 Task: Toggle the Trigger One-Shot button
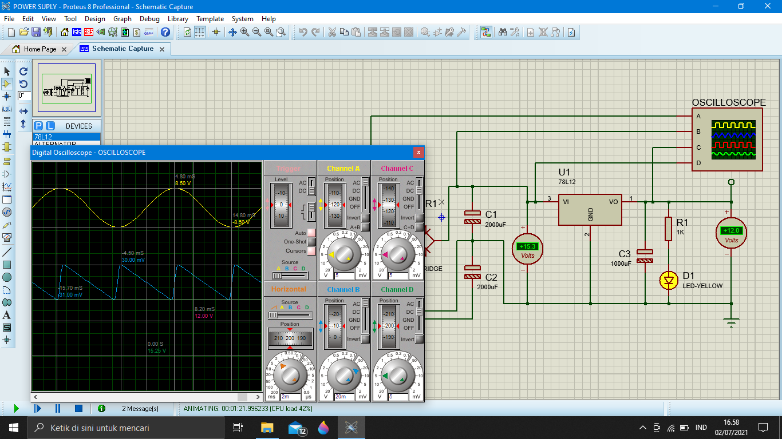click(311, 242)
